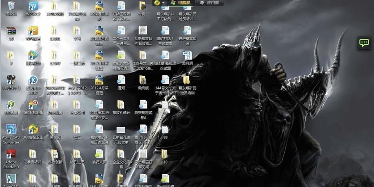
Task: Select the 波月洞 MP3 file
Action: tap(187, 58)
